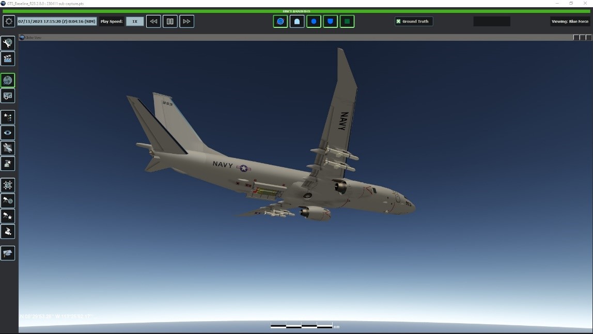
Task: Click the last Globe View layout box
Action: (x=588, y=37)
